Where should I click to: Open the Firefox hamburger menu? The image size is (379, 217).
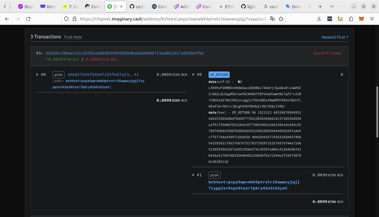pyautogui.click(x=372, y=19)
